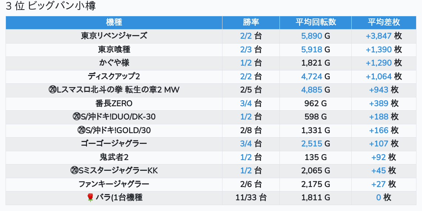The height and width of the screenshot is (211, 422).
Task: Click the ⑳ icon beside SミスタージャグラーKK
Action: tap(74, 171)
